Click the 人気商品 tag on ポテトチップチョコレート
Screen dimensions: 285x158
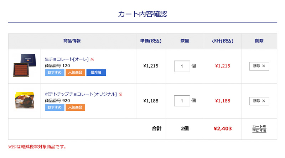pos(75,107)
